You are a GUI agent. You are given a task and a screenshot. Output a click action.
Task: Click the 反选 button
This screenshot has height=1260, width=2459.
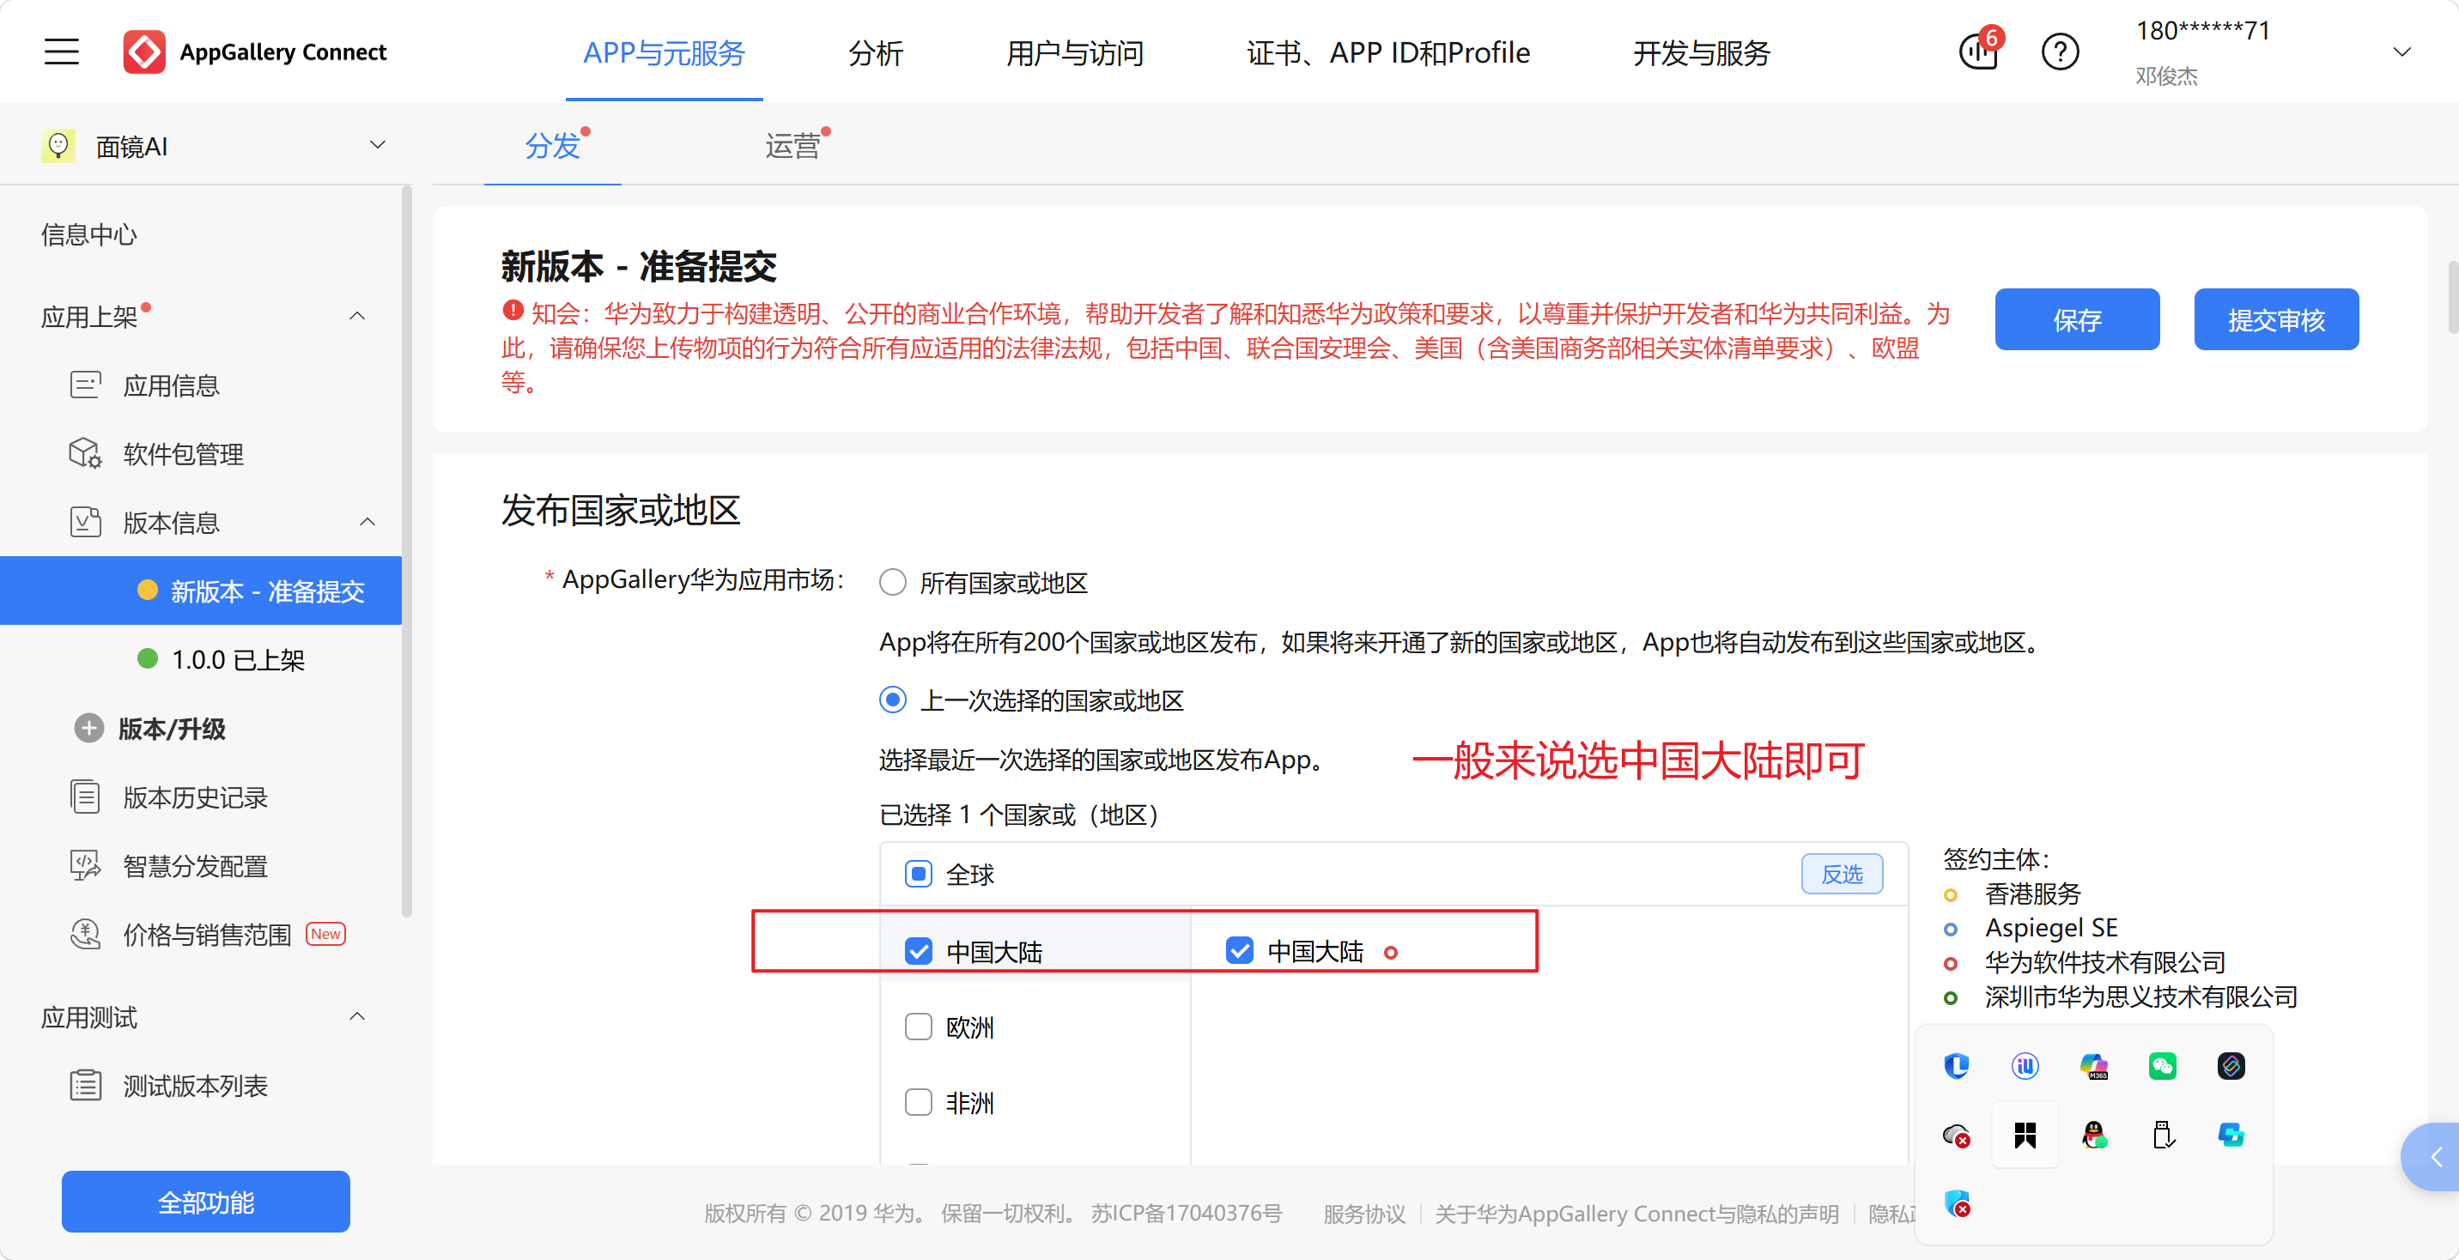coord(1842,874)
